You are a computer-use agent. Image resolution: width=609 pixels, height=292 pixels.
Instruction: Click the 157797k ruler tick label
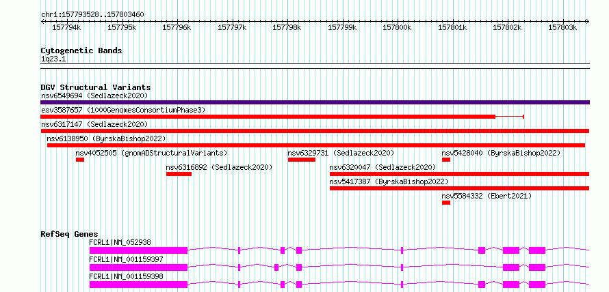tap(232, 27)
